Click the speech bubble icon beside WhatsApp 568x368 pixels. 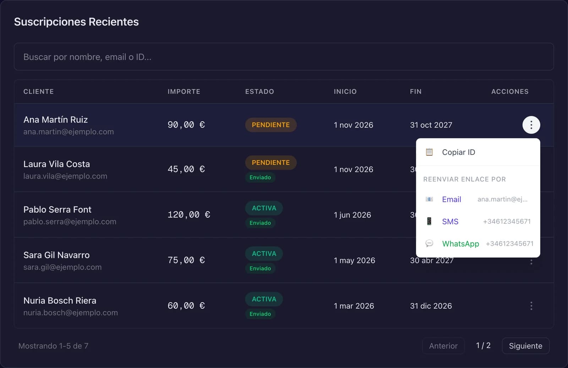(x=429, y=244)
